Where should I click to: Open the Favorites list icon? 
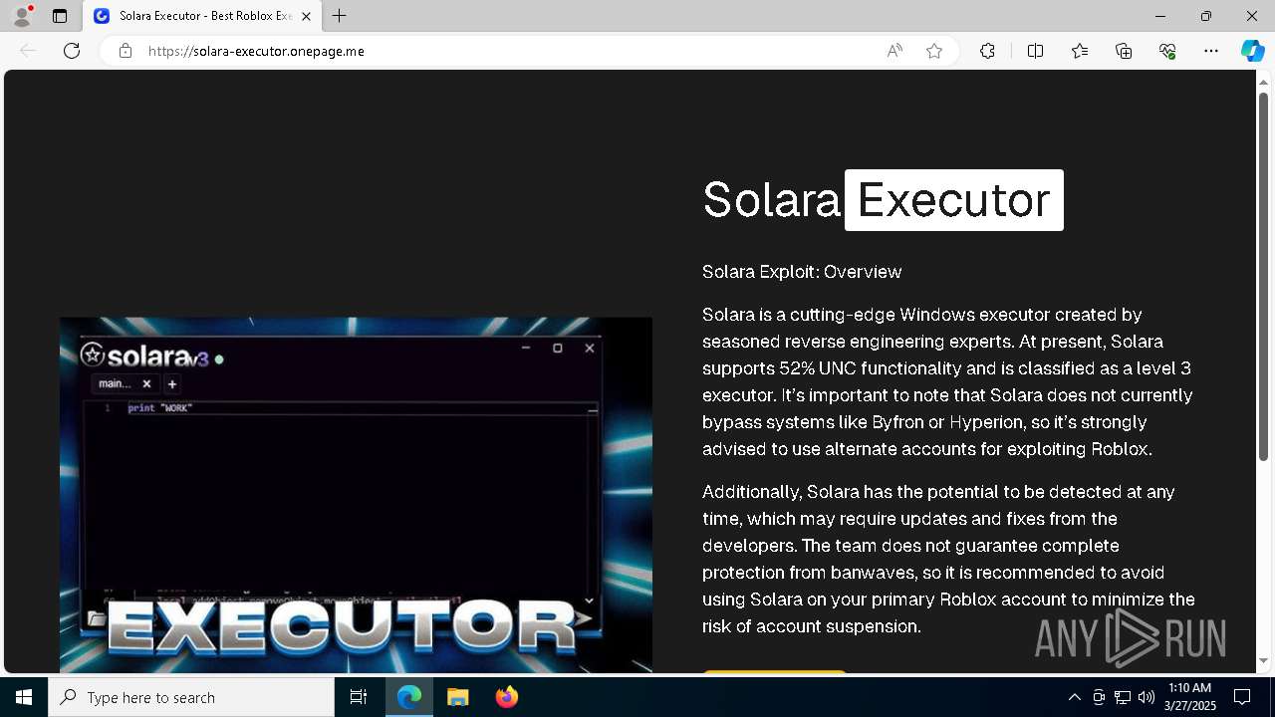click(1080, 51)
